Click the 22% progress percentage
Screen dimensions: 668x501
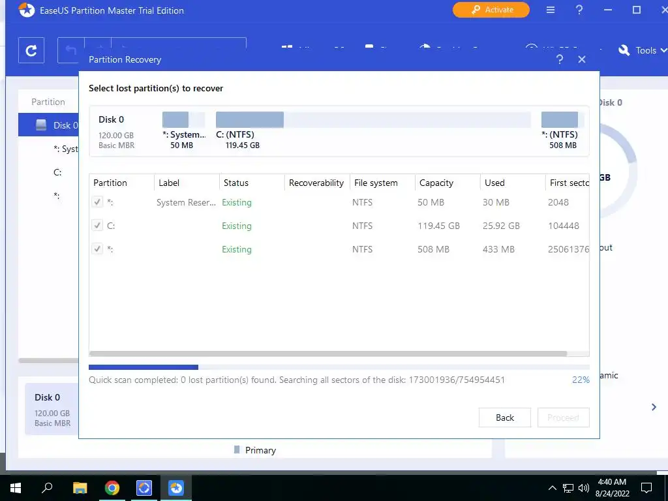click(581, 380)
